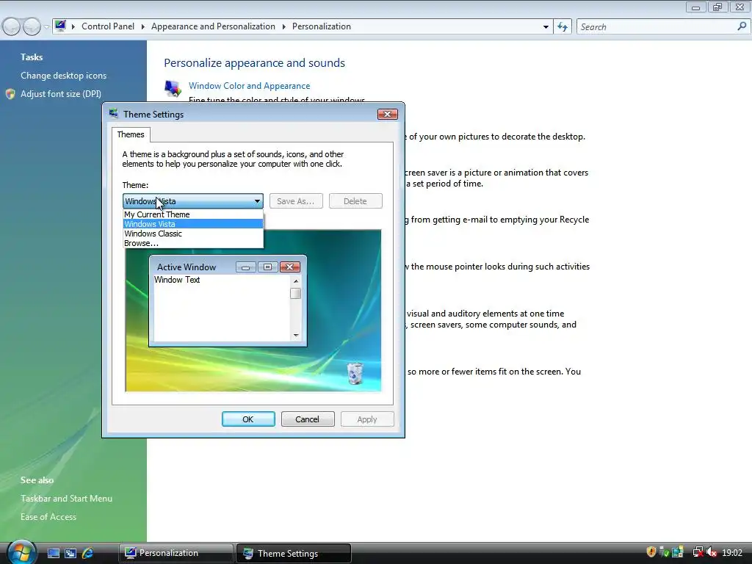Open the recent pages dropdown arrow
This screenshot has height=564, width=752.
tap(46, 27)
